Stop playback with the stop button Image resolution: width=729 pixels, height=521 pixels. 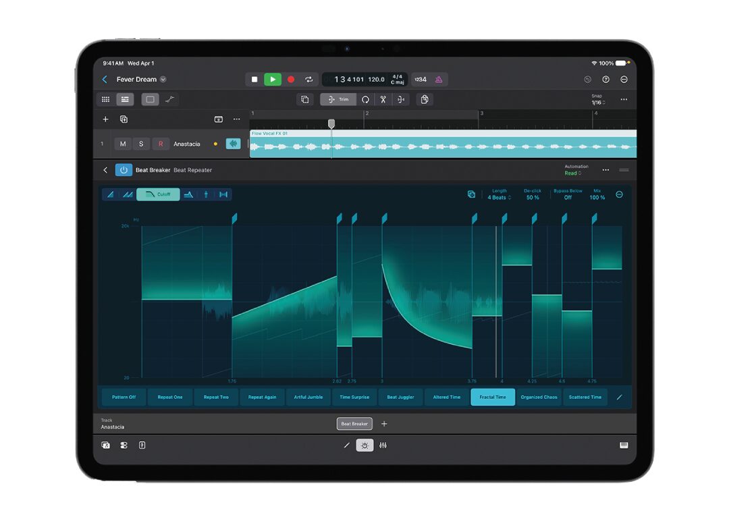coord(254,80)
